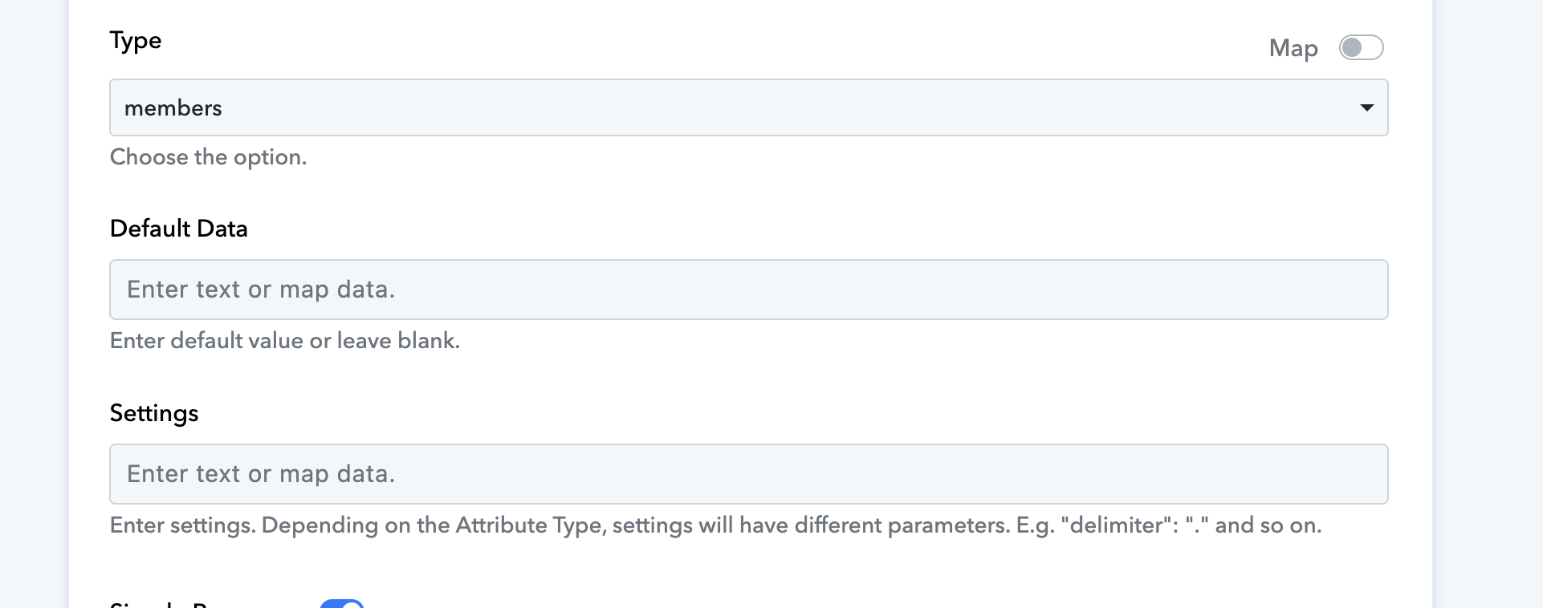Click the Settings delimiter example hint text

715,525
